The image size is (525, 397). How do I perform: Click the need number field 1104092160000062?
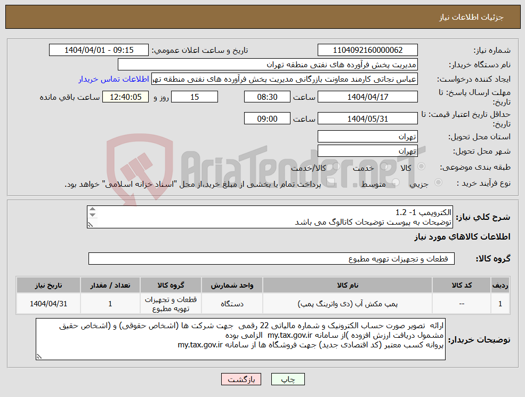367,50
